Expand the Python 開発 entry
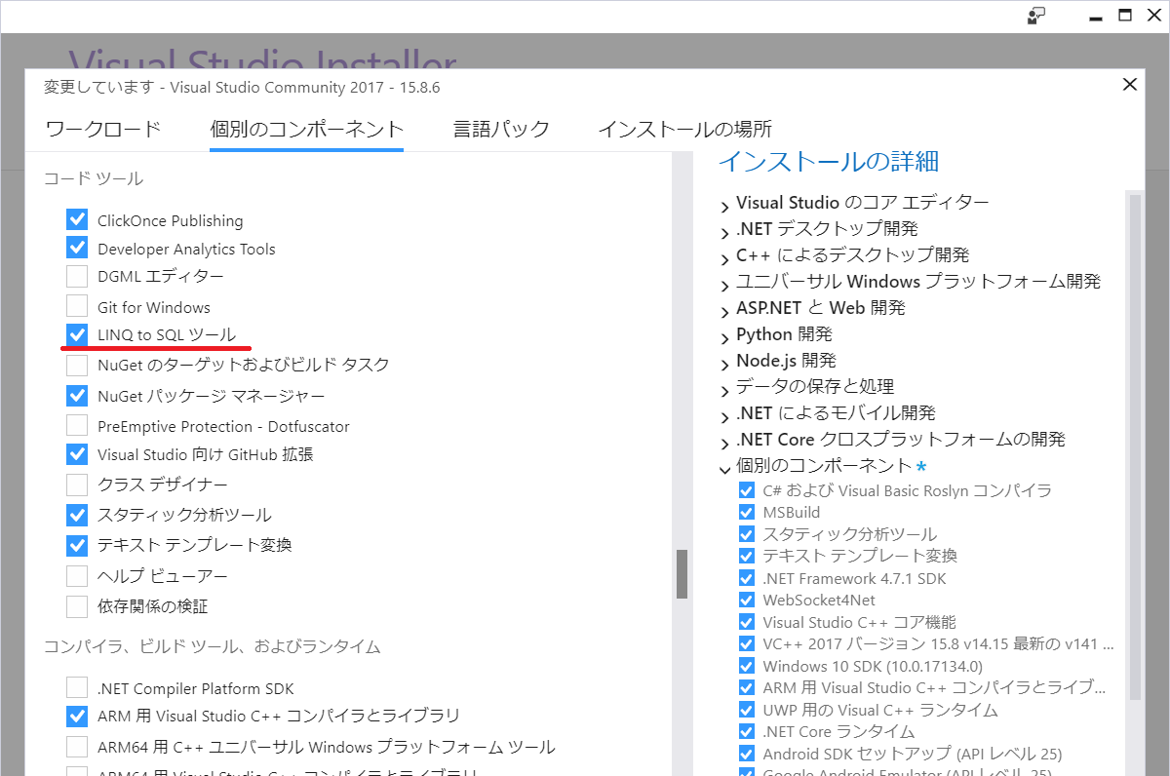 (722, 333)
